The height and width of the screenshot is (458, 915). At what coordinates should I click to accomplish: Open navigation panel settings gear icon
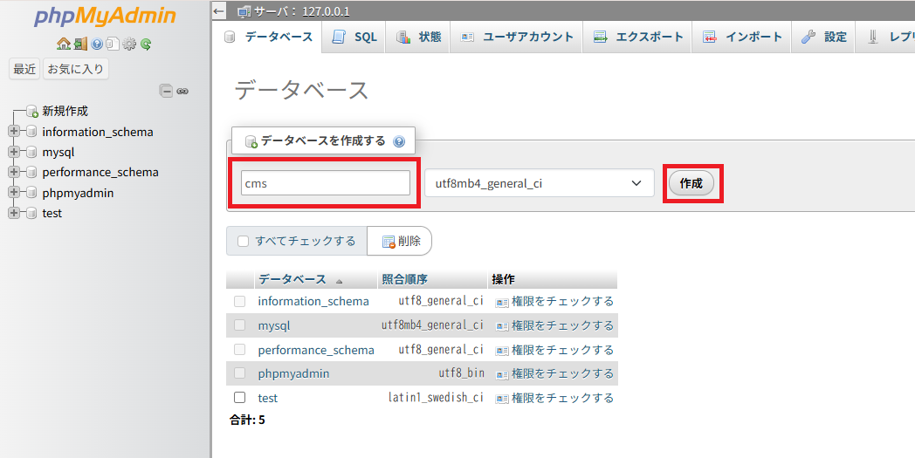pos(129,44)
